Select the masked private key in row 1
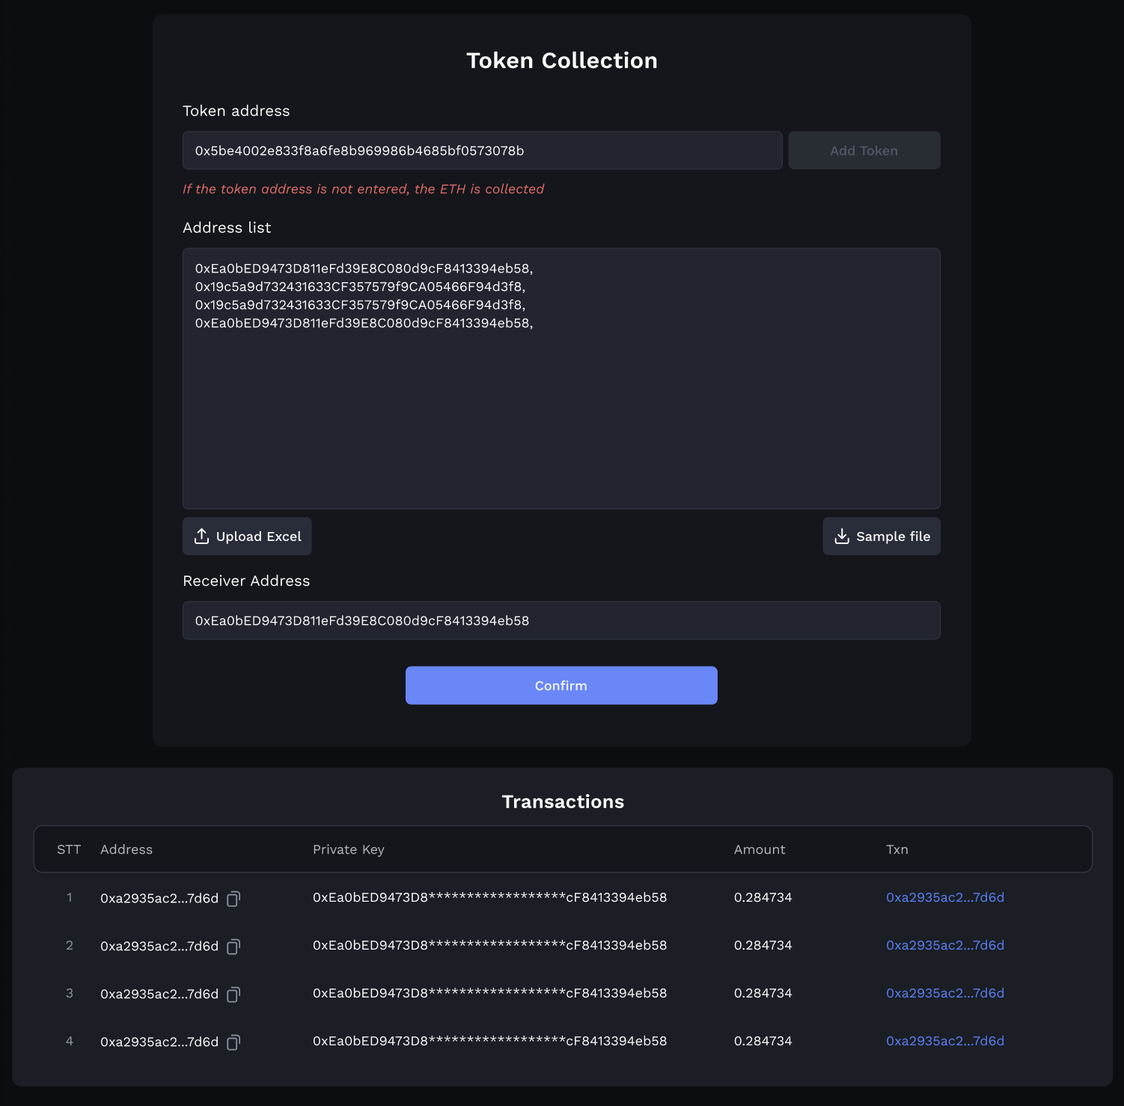 pos(489,897)
